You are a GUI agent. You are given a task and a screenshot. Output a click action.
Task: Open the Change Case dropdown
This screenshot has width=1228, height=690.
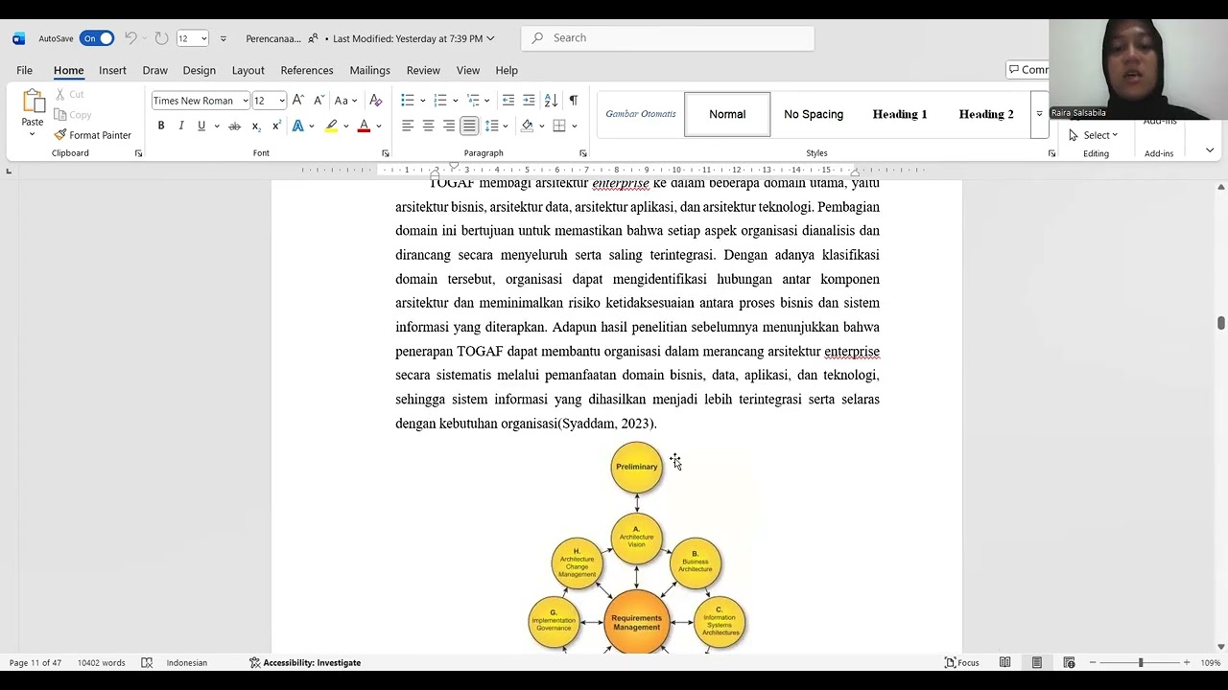point(345,101)
